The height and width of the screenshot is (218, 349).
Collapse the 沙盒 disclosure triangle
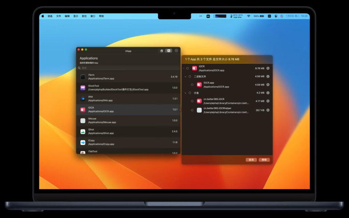coord(185,93)
